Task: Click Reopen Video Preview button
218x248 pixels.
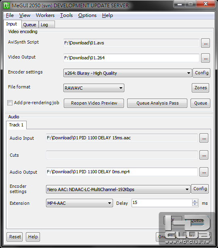Action: click(x=94, y=103)
